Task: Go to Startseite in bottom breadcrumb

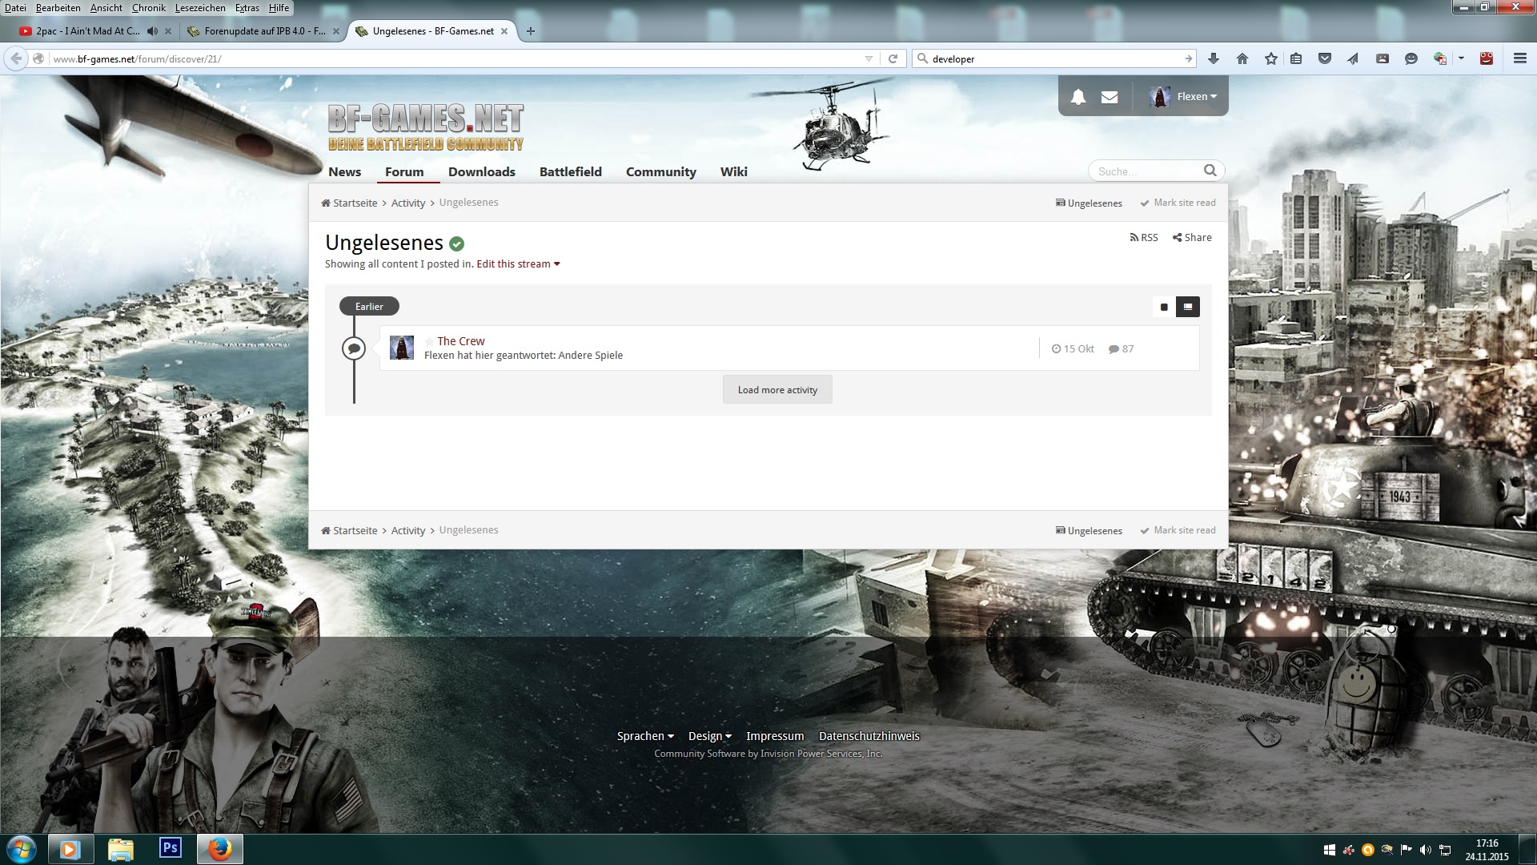Action: click(349, 530)
